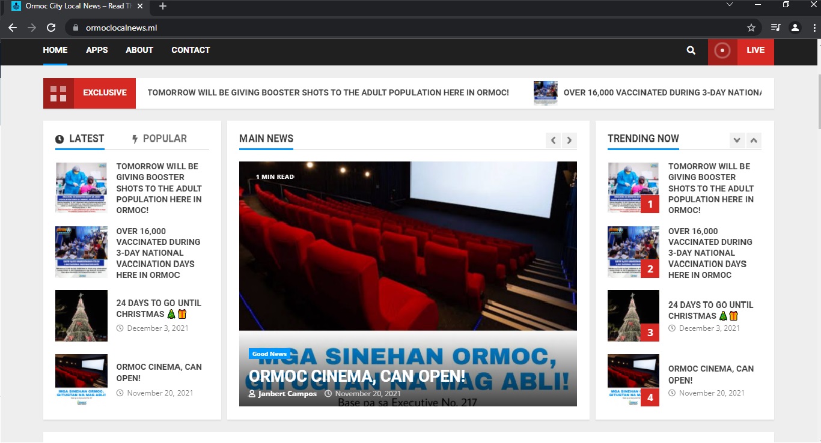Click Trending thumbnail numbered 2
The width and height of the screenshot is (821, 443).
coord(633,252)
